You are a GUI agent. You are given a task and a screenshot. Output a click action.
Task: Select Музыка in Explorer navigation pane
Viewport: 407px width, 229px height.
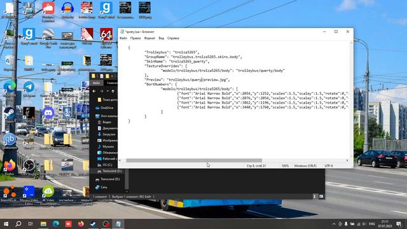point(106,146)
